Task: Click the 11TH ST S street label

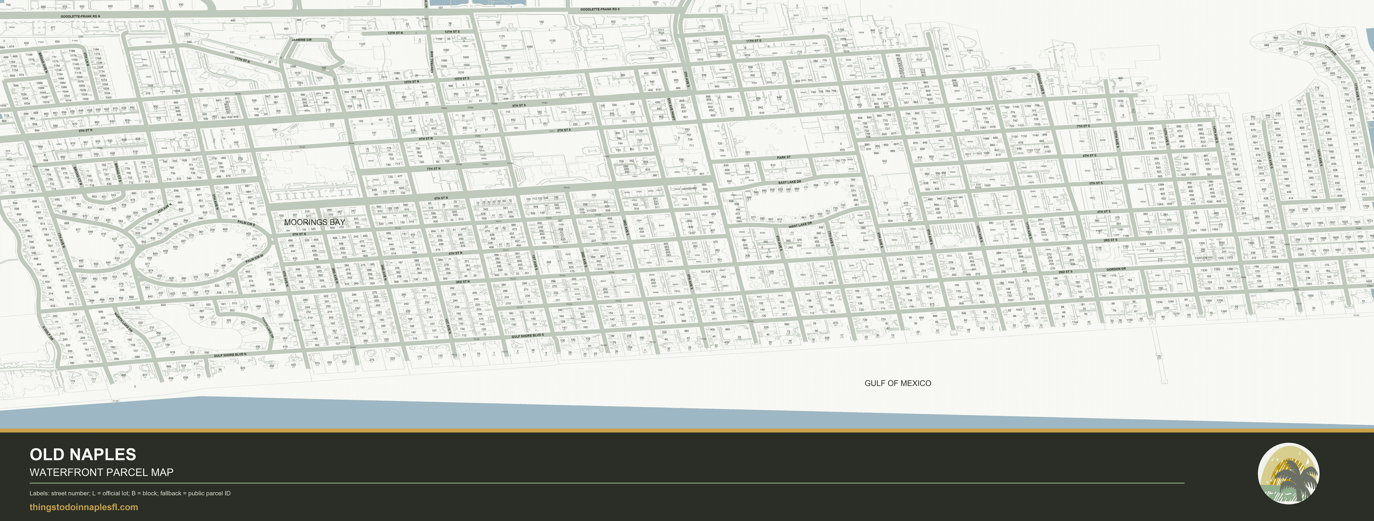Action: [x=754, y=40]
